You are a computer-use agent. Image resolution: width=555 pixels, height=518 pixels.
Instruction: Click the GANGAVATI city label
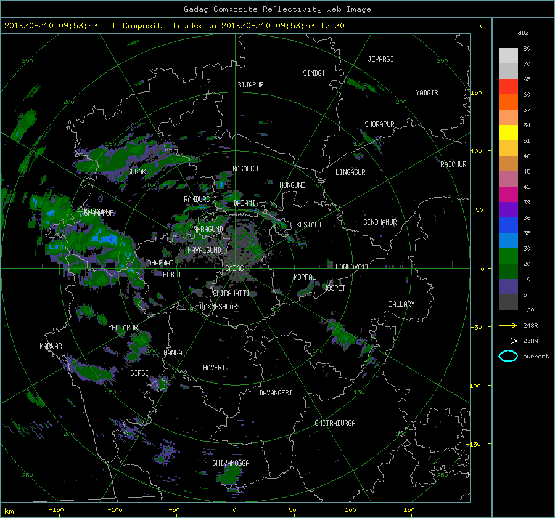(352, 266)
